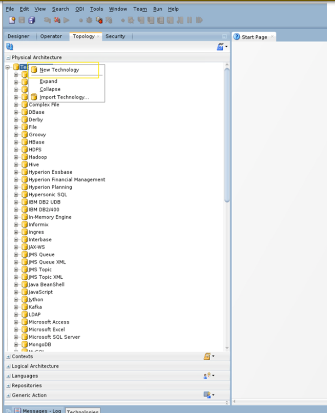The height and width of the screenshot is (413, 335).
Task: Click the help icon on the Start Page tab
Action: coord(237,37)
